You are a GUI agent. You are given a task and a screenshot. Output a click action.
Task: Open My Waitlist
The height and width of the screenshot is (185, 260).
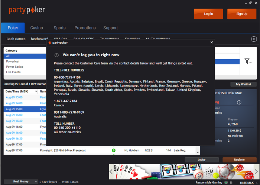click(x=243, y=84)
